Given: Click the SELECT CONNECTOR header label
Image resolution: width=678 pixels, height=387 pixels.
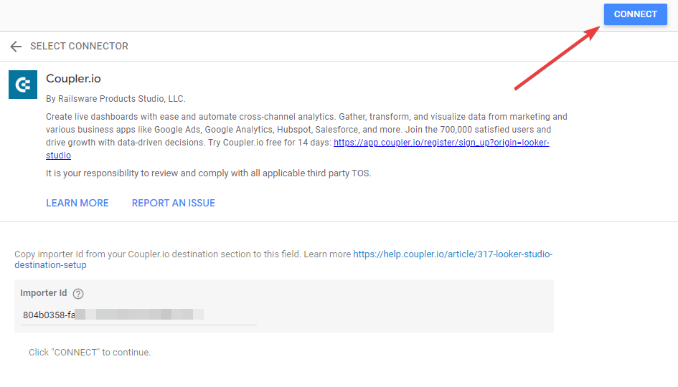Looking at the screenshot, I should [x=79, y=46].
